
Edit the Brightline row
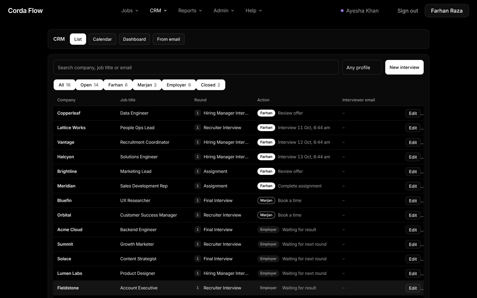tap(413, 172)
